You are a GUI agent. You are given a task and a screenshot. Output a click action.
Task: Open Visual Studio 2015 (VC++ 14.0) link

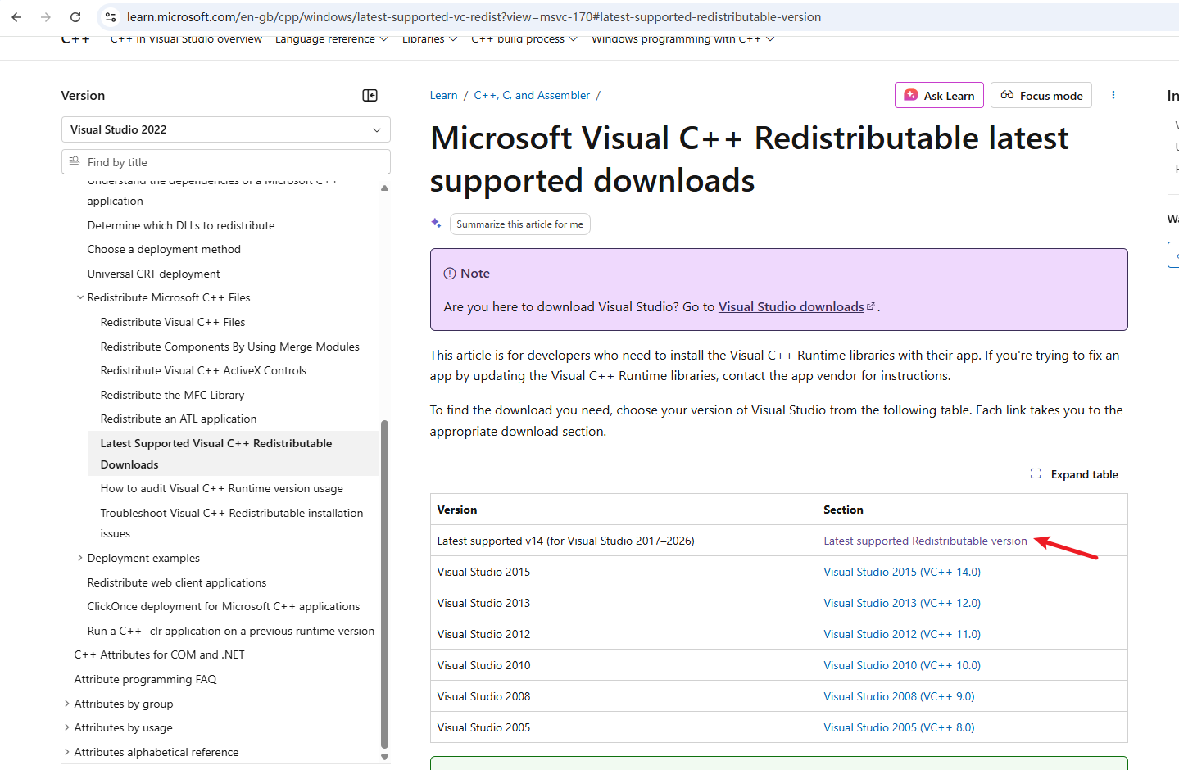pos(902,572)
